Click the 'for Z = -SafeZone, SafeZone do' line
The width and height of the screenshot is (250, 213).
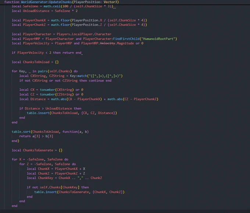[x=47, y=164]
